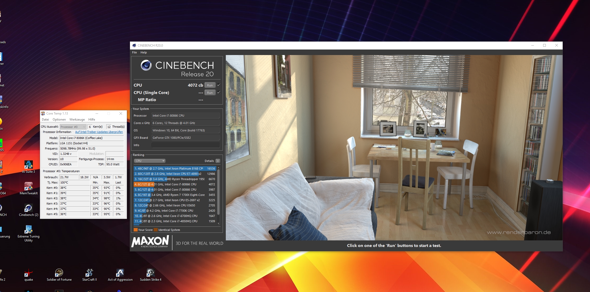Viewport: 590px width, 292px height.
Task: Open the Prozessor #0 selection dropdown
Action: tap(73, 127)
